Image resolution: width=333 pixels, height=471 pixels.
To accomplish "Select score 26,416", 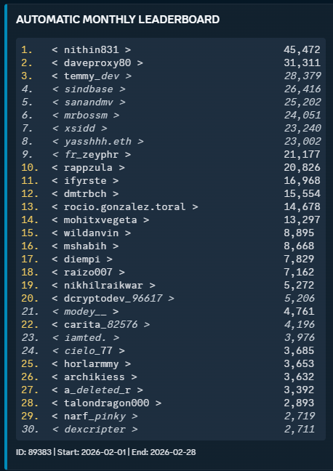I will pos(302,89).
